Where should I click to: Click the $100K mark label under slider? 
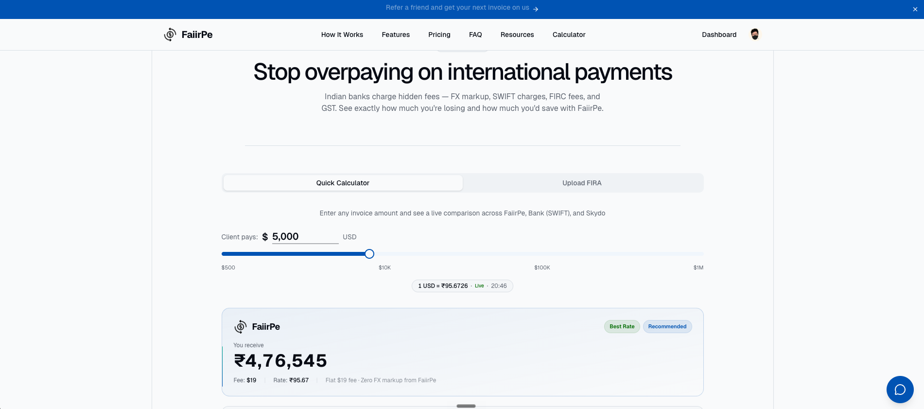[542, 268]
